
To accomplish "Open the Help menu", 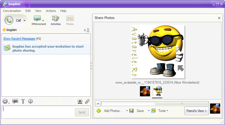I will coord(63,11).
